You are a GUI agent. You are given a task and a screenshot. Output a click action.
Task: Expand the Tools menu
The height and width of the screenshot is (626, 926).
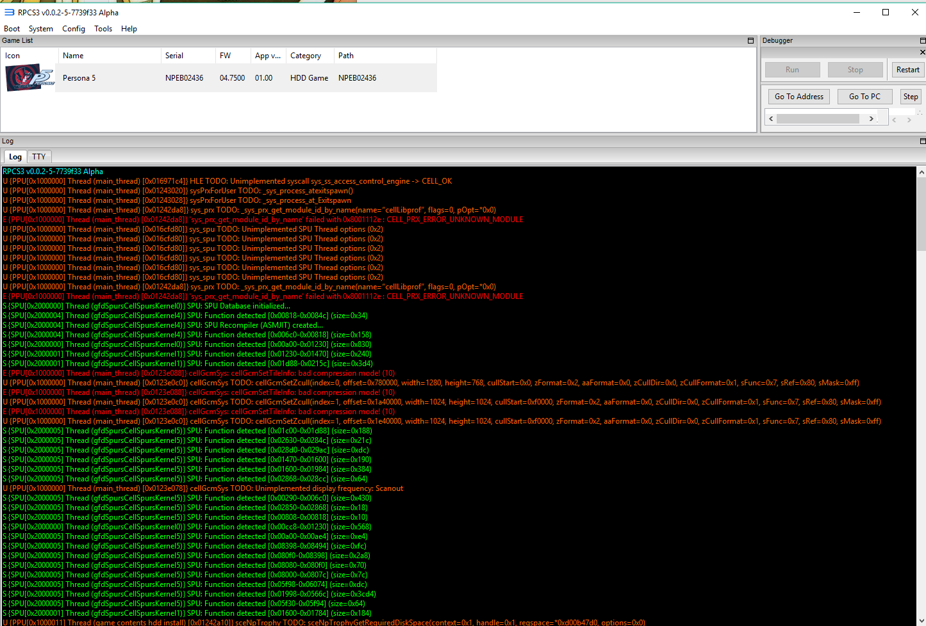pos(103,29)
